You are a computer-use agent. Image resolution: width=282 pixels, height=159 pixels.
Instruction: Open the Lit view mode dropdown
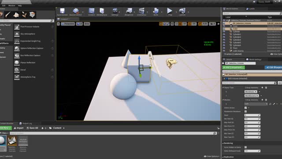click(x=79, y=24)
